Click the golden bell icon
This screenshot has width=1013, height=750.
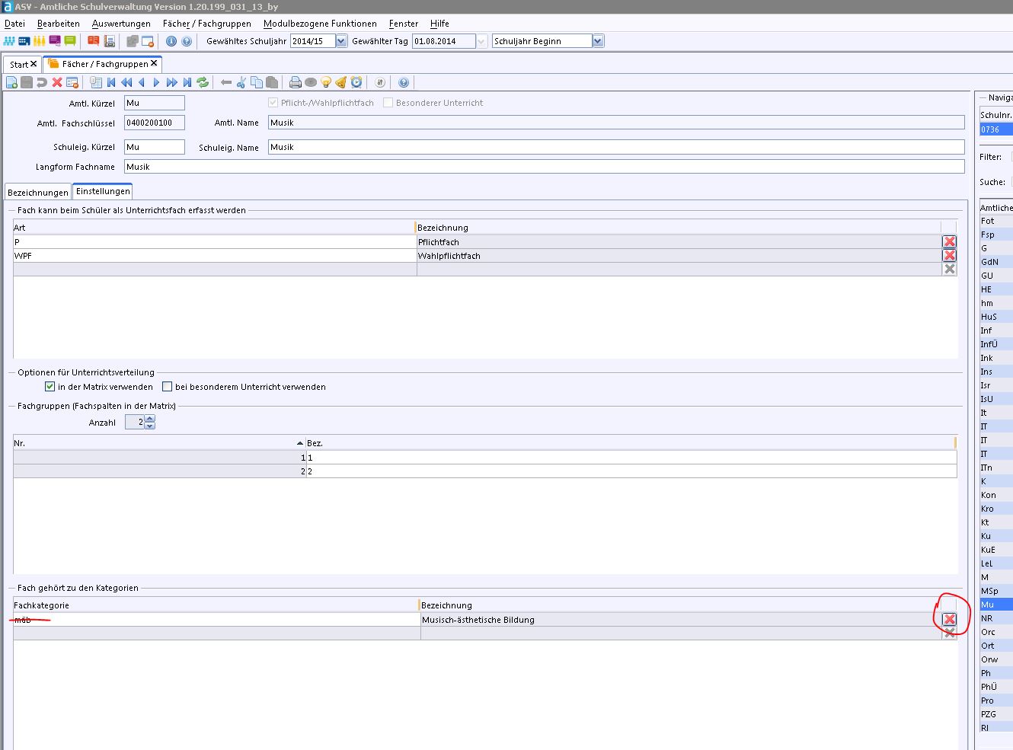341,82
